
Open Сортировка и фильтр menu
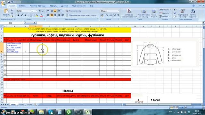pyautogui.click(x=183, y=13)
